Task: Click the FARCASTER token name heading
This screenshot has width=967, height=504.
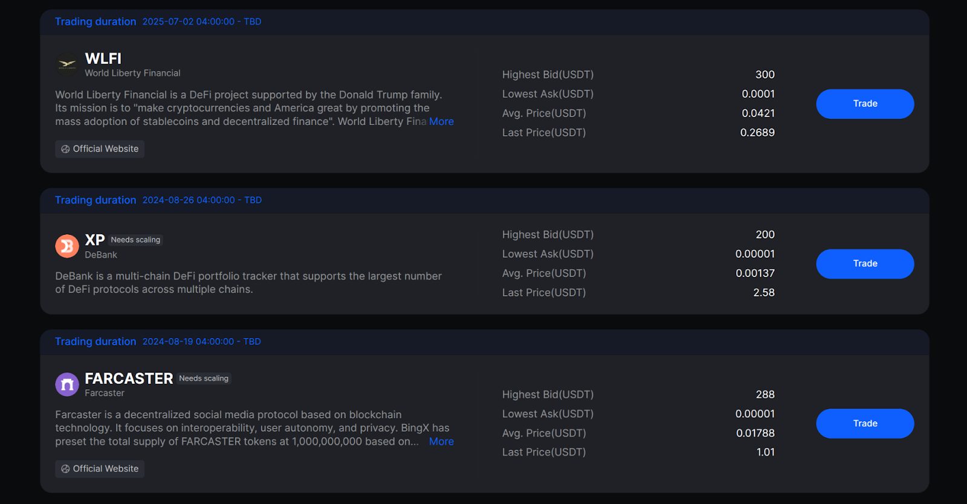Action: coord(129,378)
